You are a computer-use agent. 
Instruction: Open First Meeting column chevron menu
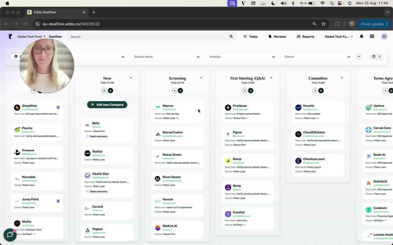tap(271, 78)
